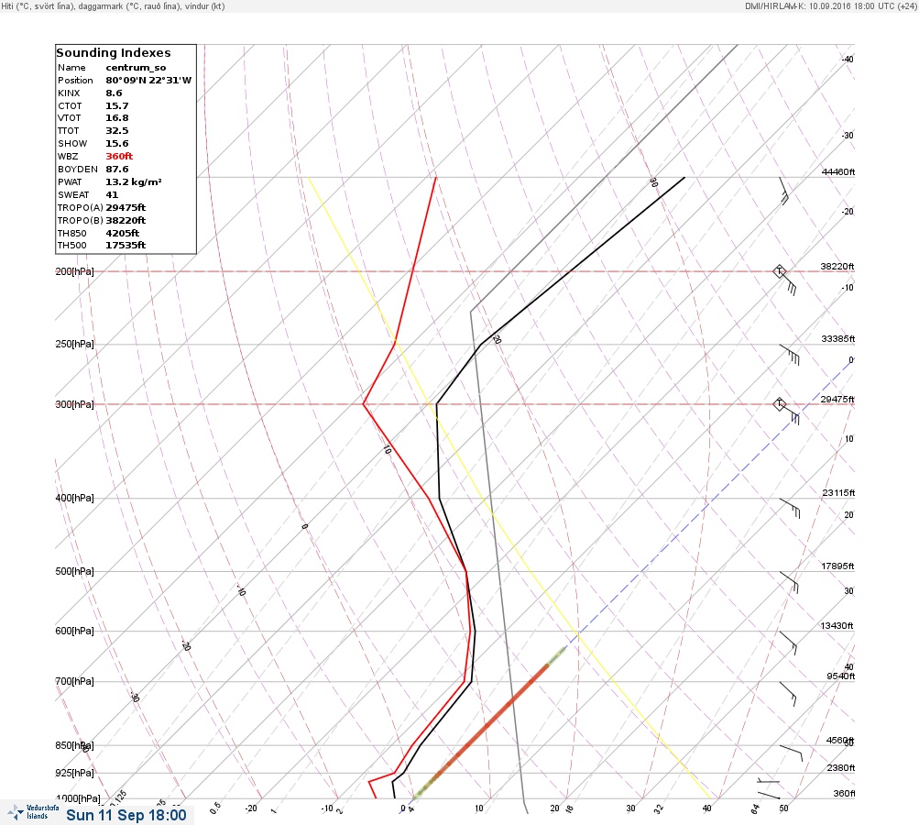Click the PWAT value 13.2 kg/m²
The height and width of the screenshot is (825, 919).
click(134, 182)
